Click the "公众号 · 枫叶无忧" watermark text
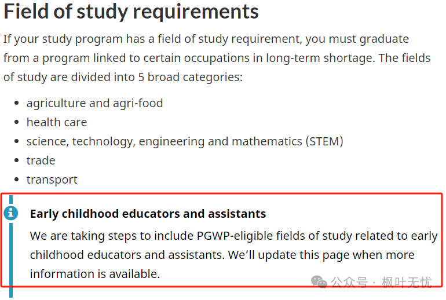This screenshot has height=300, width=446. (x=381, y=283)
